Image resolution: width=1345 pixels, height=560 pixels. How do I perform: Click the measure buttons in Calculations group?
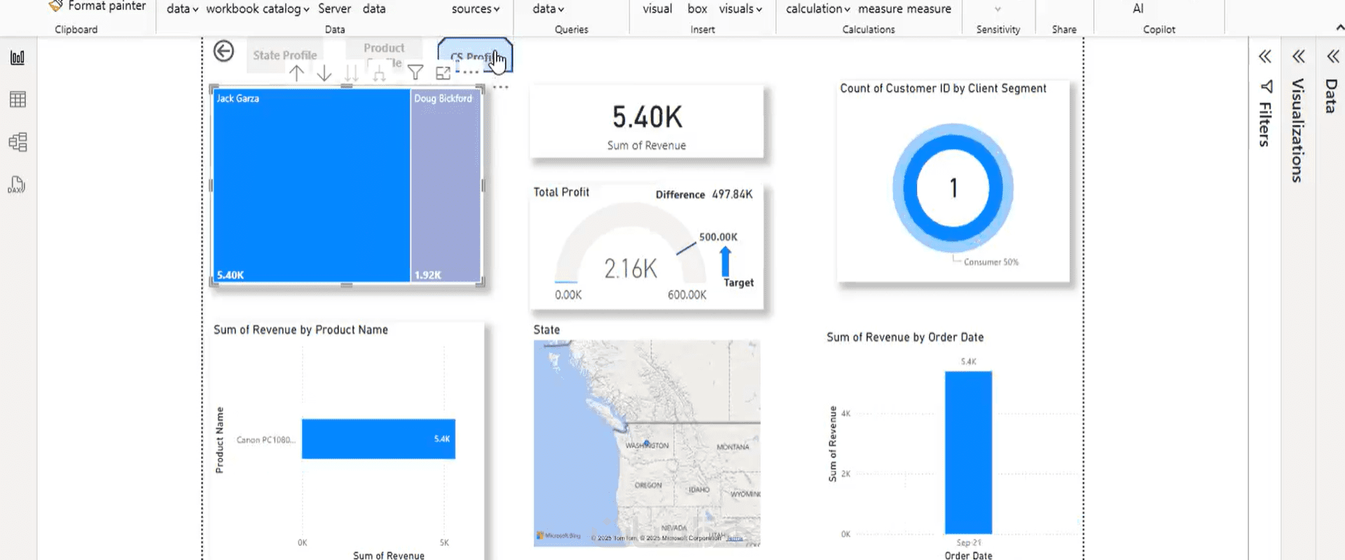coord(904,9)
